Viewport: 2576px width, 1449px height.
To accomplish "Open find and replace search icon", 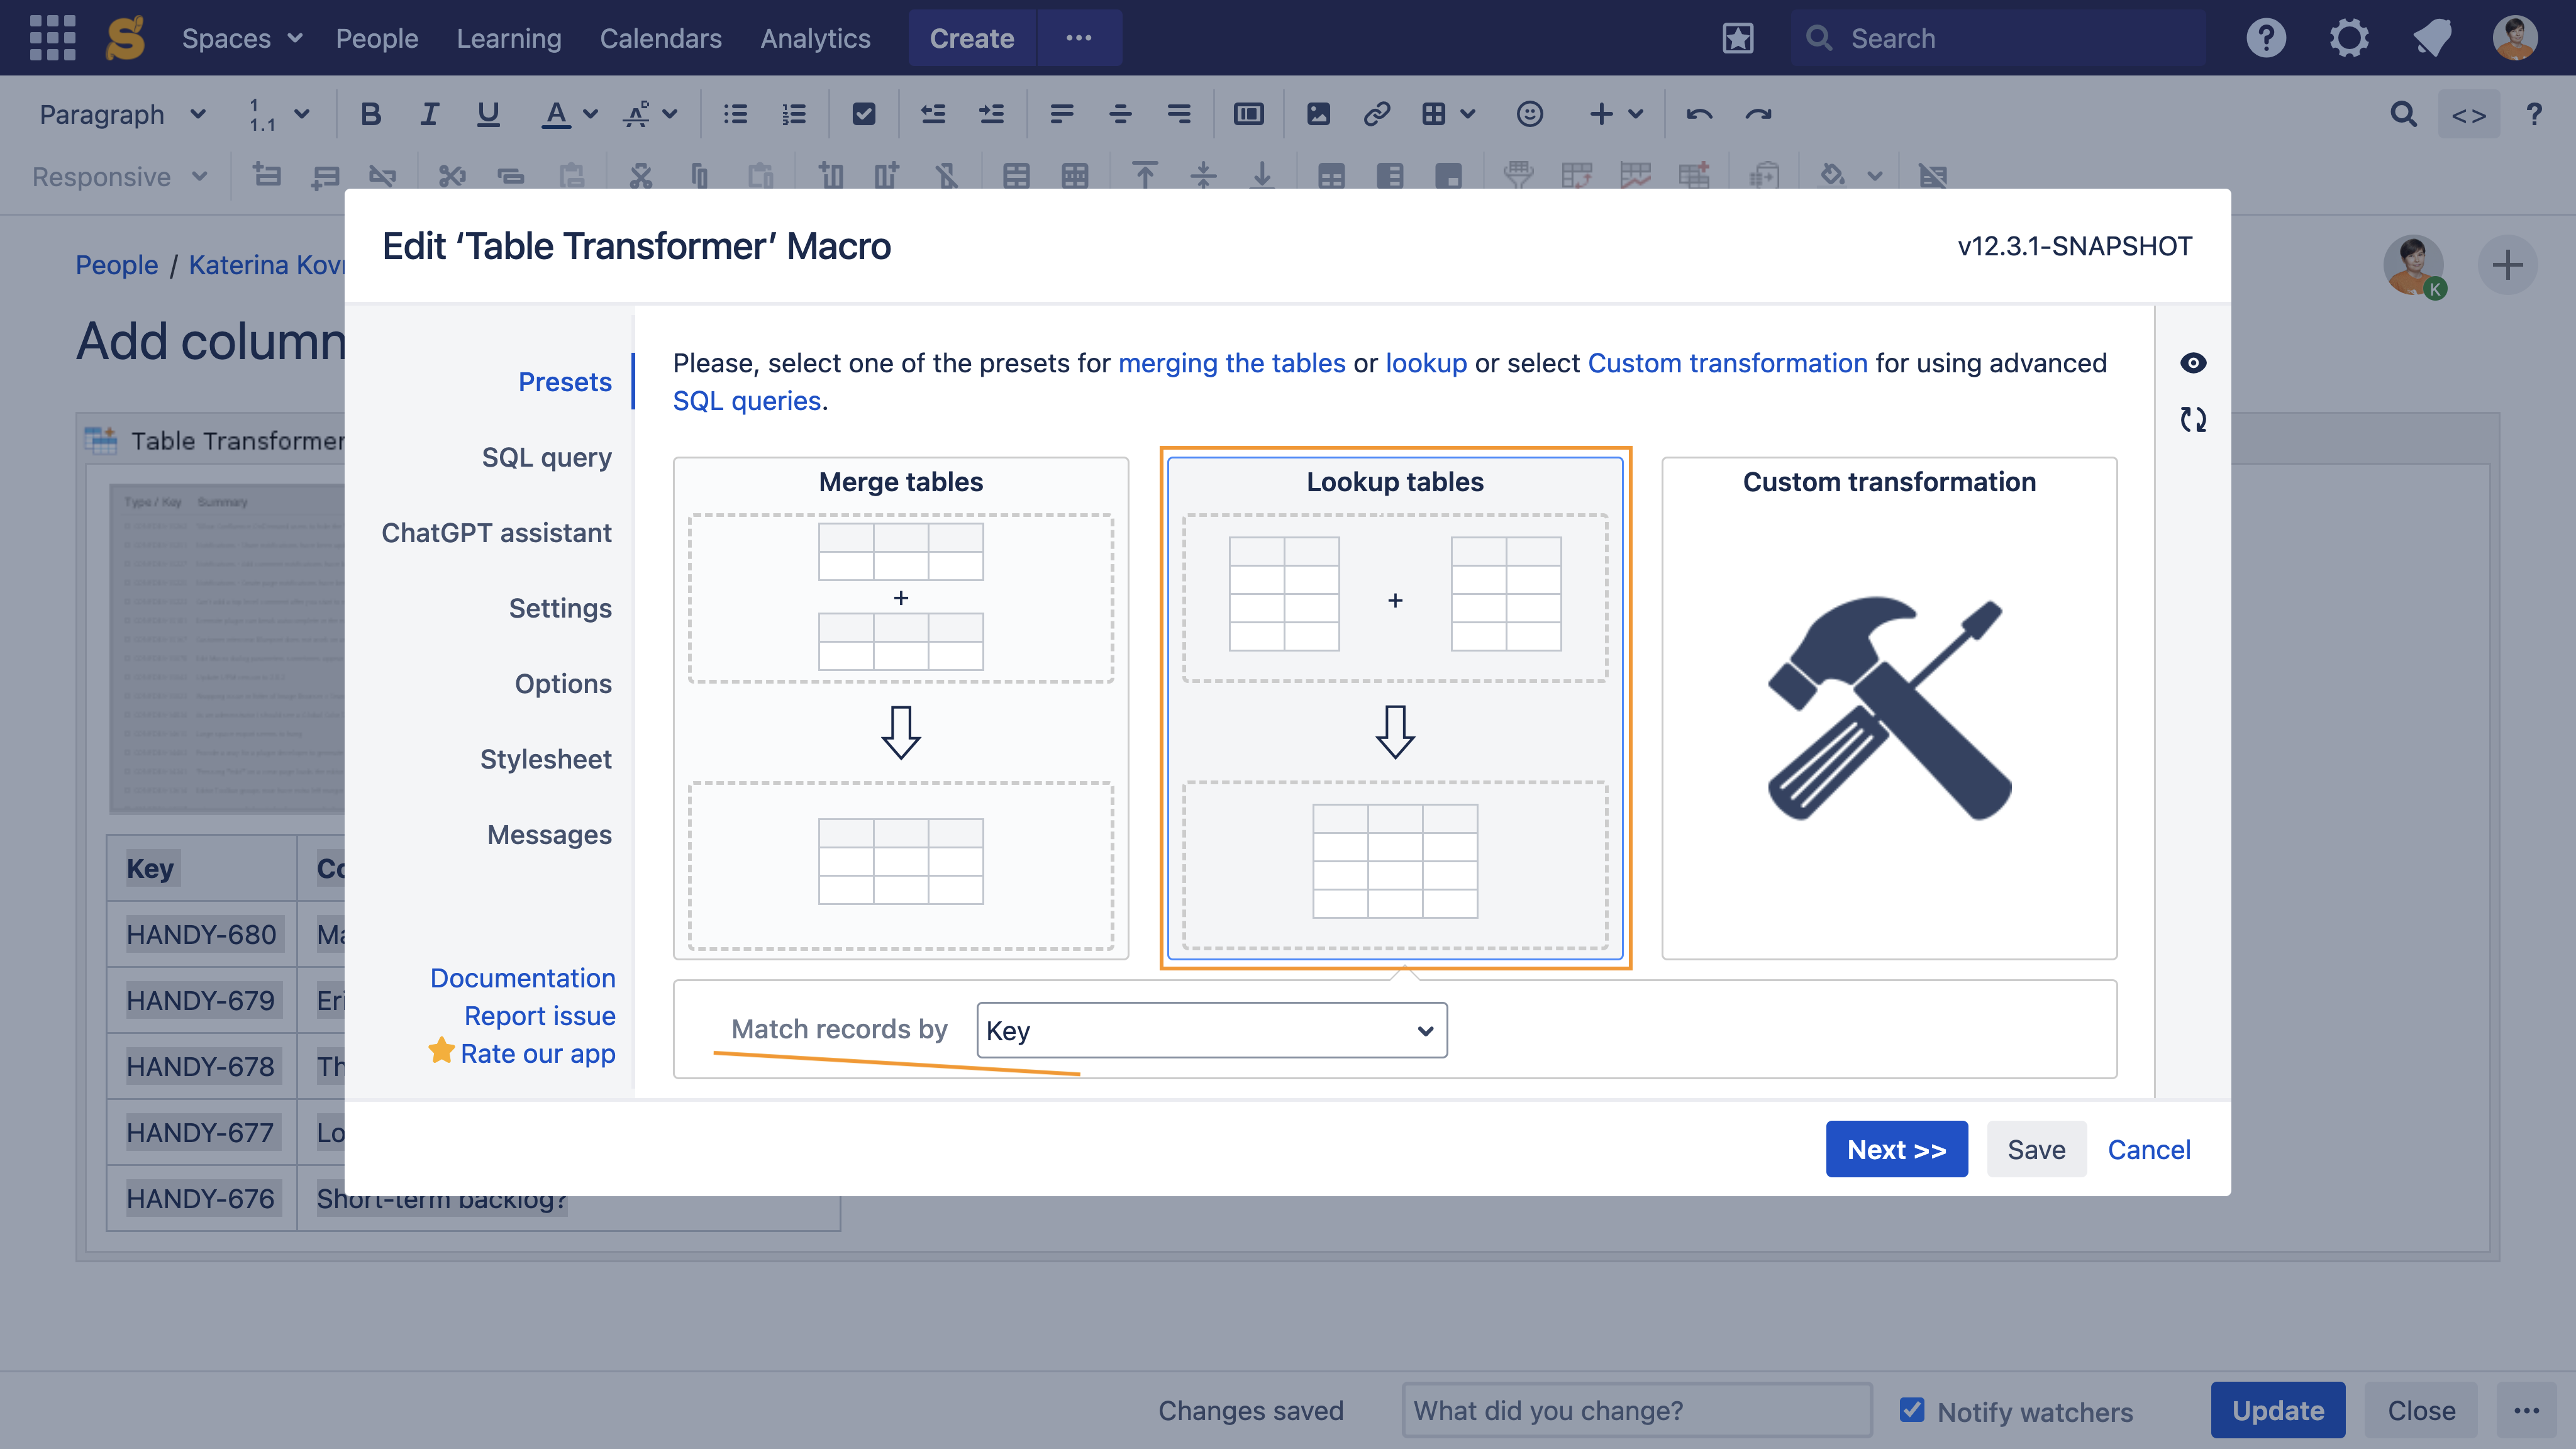I will (x=2404, y=114).
